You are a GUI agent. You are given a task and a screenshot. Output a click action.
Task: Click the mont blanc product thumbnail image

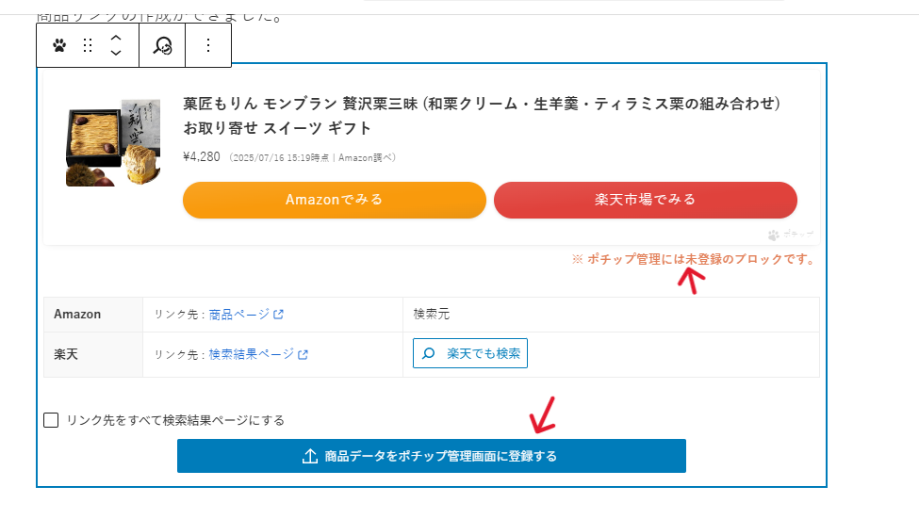click(113, 142)
